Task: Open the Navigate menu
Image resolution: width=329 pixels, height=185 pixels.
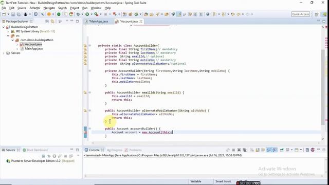Action: click(x=49, y=8)
